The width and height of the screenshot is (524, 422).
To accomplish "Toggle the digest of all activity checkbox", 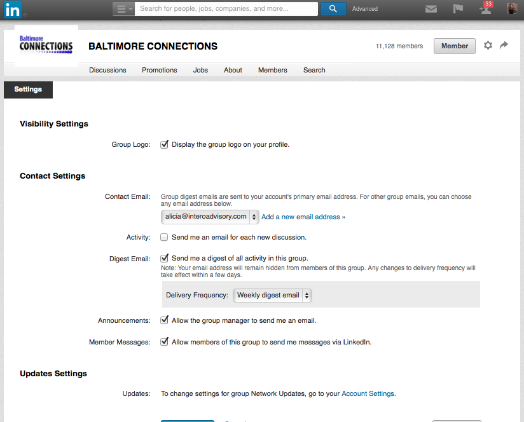I will (x=165, y=258).
